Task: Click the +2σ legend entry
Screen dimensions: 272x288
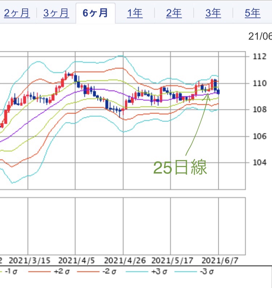Action: 49,271
